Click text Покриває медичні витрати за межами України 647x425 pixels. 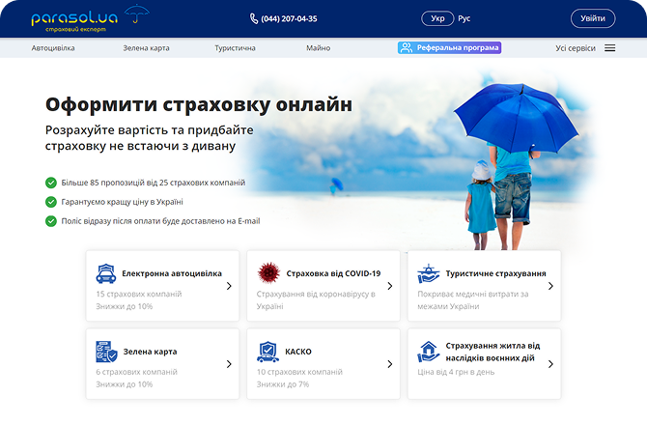coord(473,300)
